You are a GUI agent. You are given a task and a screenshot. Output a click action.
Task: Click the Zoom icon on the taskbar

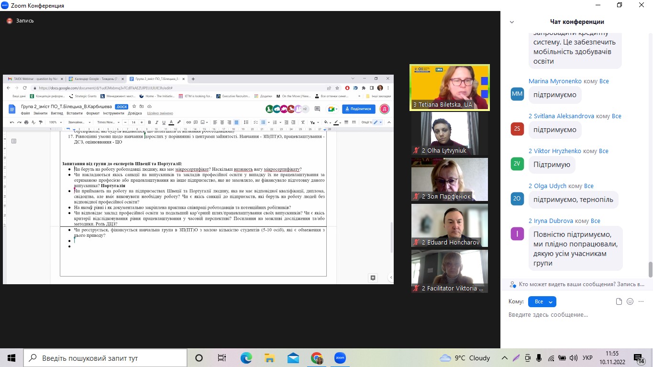[340, 358]
